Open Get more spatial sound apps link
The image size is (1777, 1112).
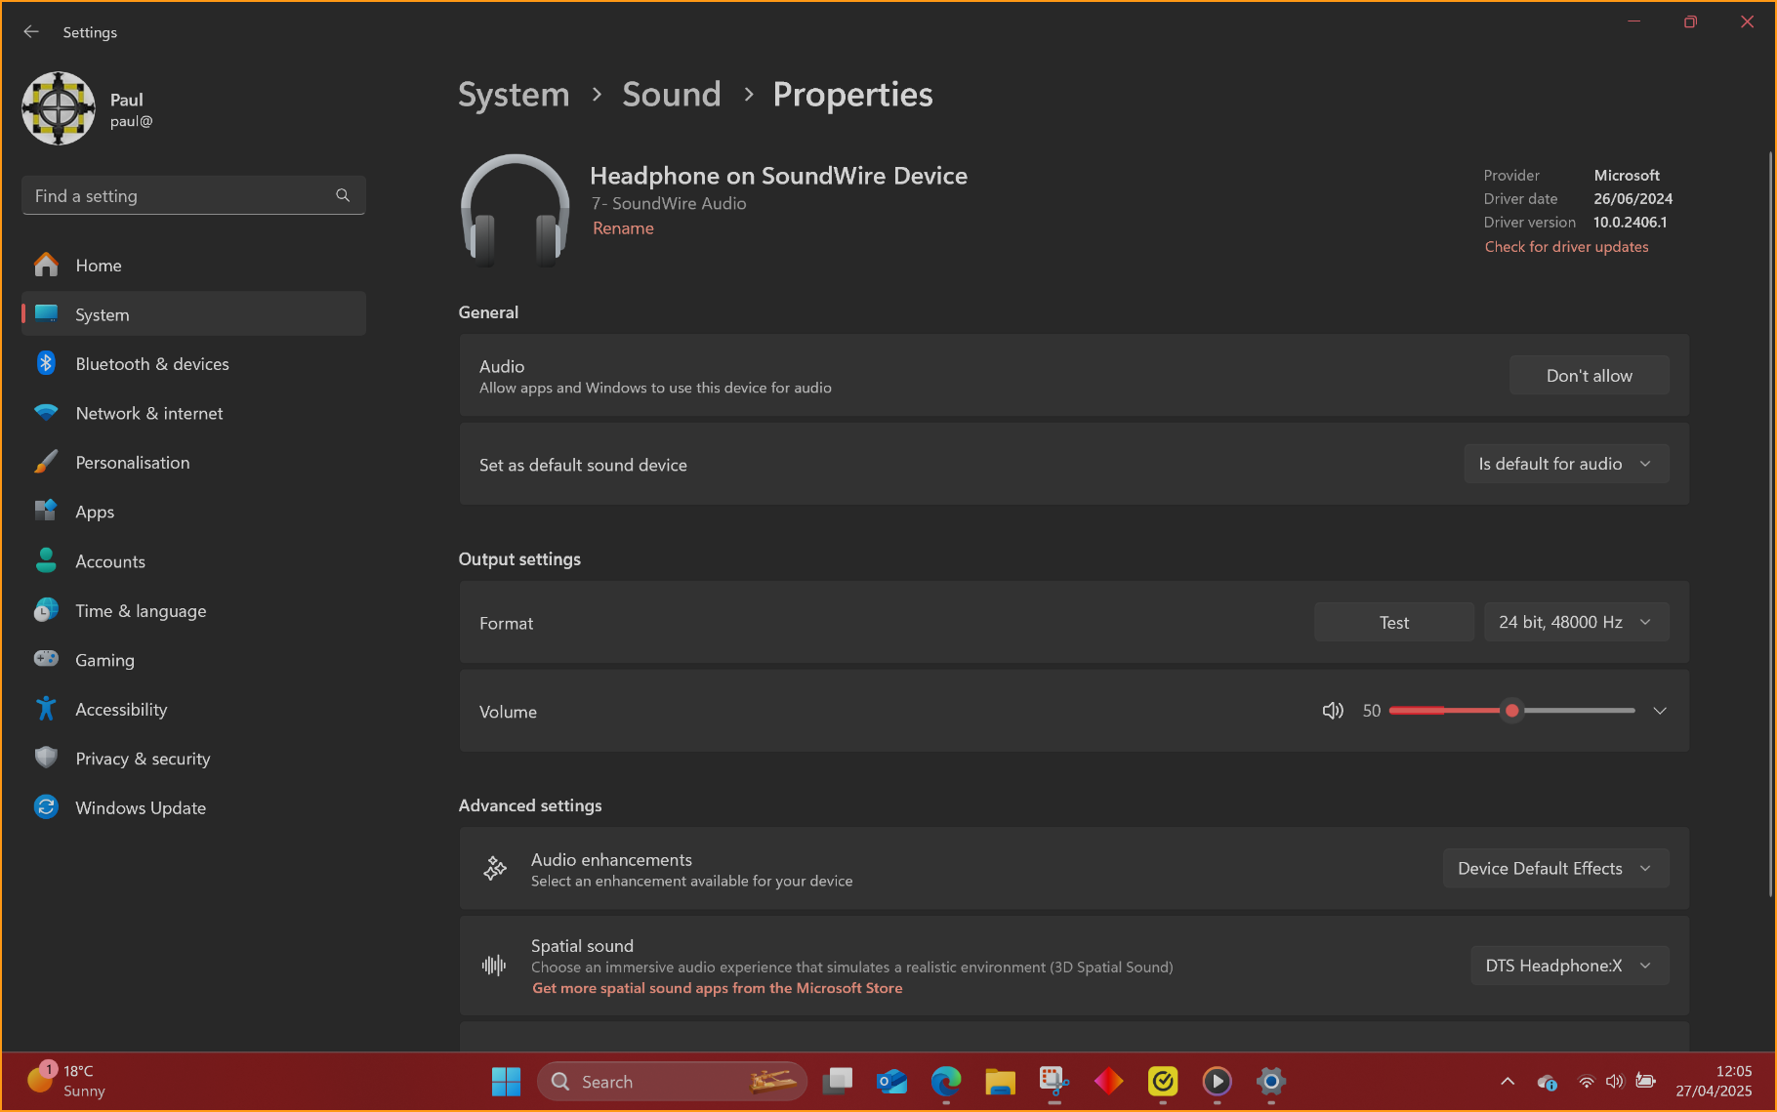pos(717,988)
